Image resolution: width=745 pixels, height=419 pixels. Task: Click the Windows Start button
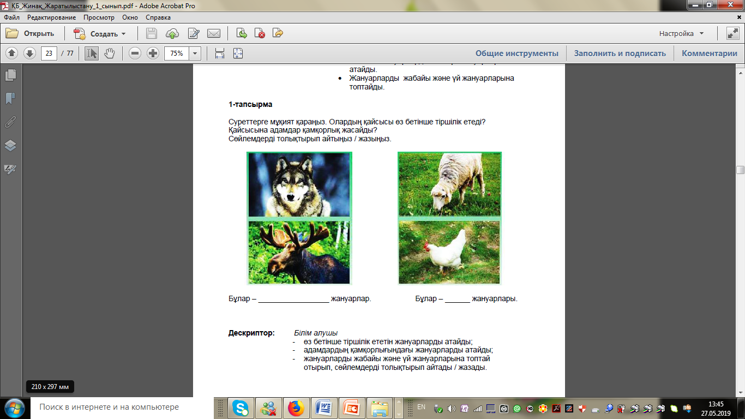pos(14,408)
